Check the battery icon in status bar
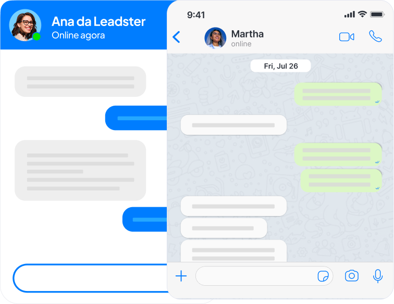The width and height of the screenshot is (394, 304). pos(377,15)
